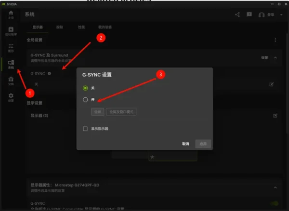Click the 显示设置 section heading
The image size is (289, 211).
[x=35, y=103]
